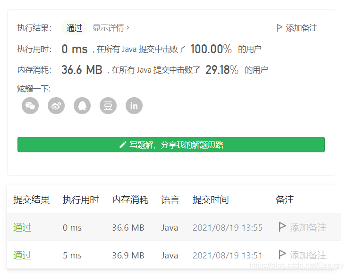The width and height of the screenshot is (348, 274).
Task: Share result via QQ penguin icon
Action: 82,106
